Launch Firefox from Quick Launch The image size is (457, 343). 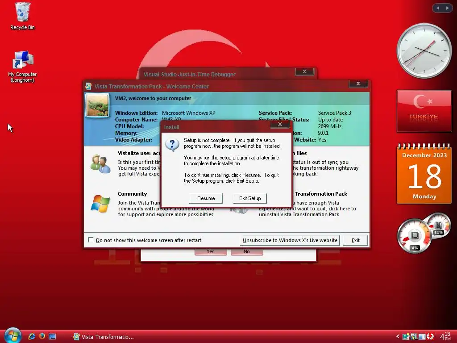(x=42, y=336)
